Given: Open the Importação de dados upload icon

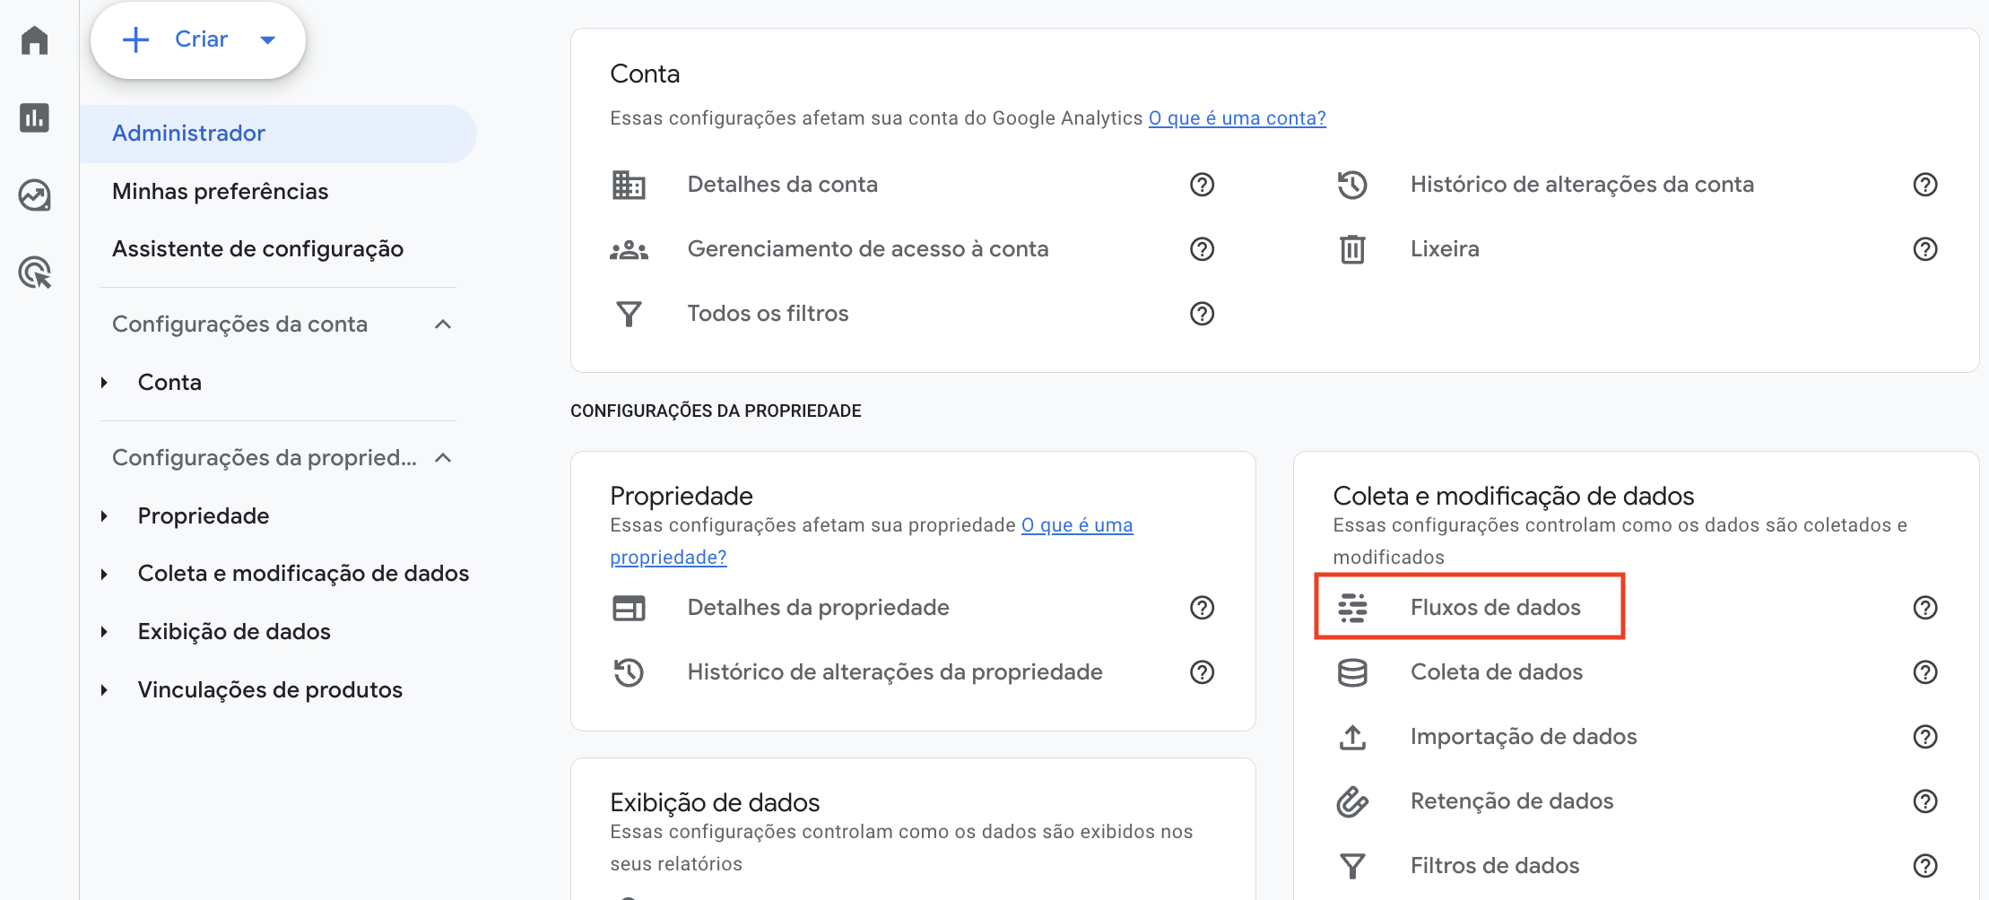Looking at the screenshot, I should tap(1352, 737).
